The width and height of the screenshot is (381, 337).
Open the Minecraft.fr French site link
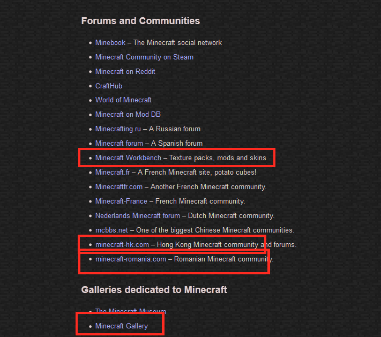point(113,173)
